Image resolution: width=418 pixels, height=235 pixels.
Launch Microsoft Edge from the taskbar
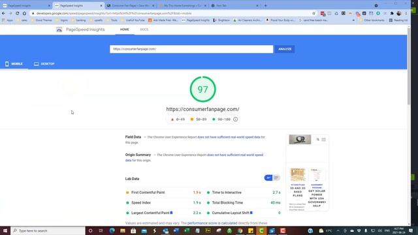112,230
